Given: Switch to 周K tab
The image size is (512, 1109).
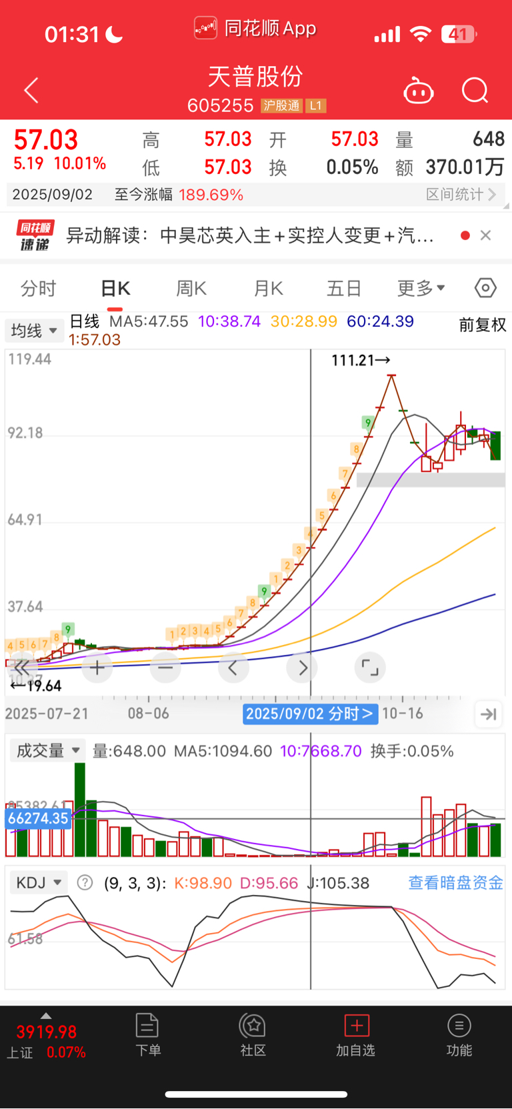Looking at the screenshot, I should pyautogui.click(x=191, y=289).
